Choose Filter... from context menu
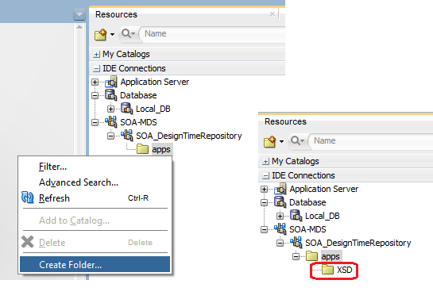The width and height of the screenshot is (433, 307). click(x=52, y=167)
